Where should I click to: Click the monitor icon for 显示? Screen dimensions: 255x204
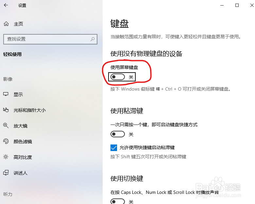[6, 94]
